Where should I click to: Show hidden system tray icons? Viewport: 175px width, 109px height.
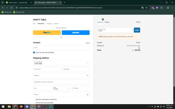149,107
